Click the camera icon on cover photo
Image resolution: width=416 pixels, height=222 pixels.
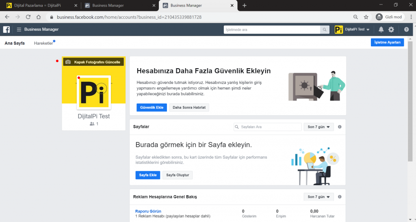click(x=68, y=62)
